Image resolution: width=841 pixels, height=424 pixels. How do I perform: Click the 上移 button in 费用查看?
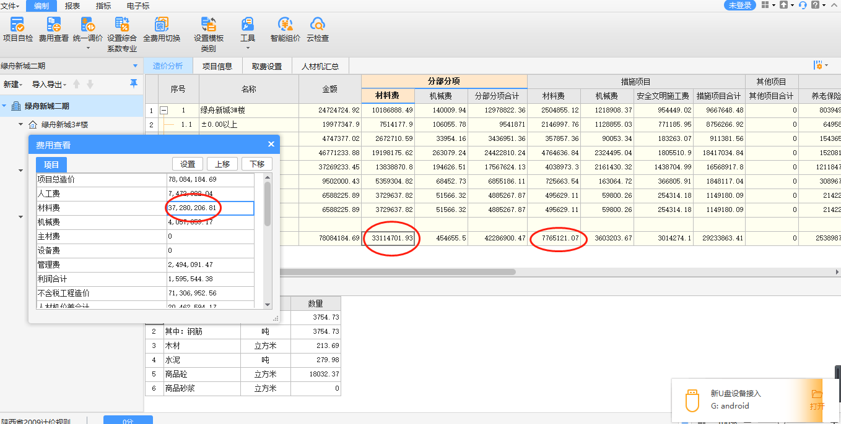click(x=222, y=164)
